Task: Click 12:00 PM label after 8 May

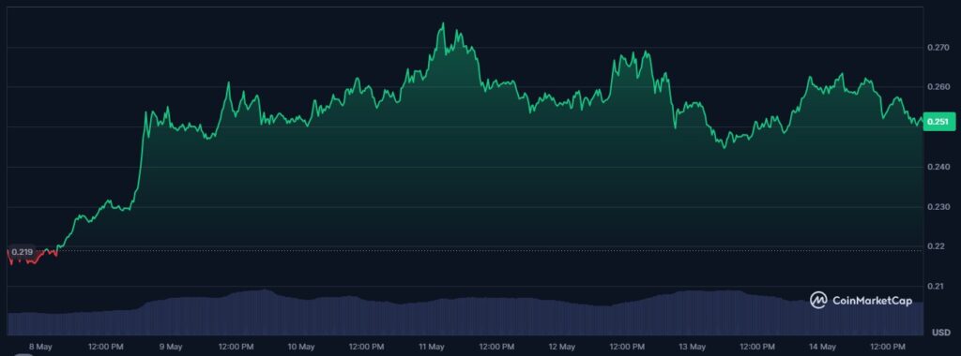Action: 105,347
